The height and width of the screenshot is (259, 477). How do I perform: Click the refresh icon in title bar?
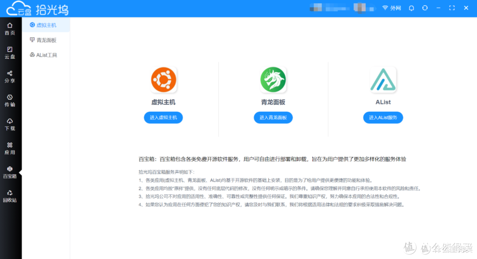(425, 8)
